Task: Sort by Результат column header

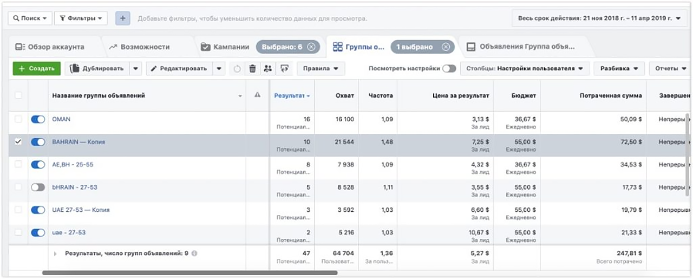Action: click(292, 95)
